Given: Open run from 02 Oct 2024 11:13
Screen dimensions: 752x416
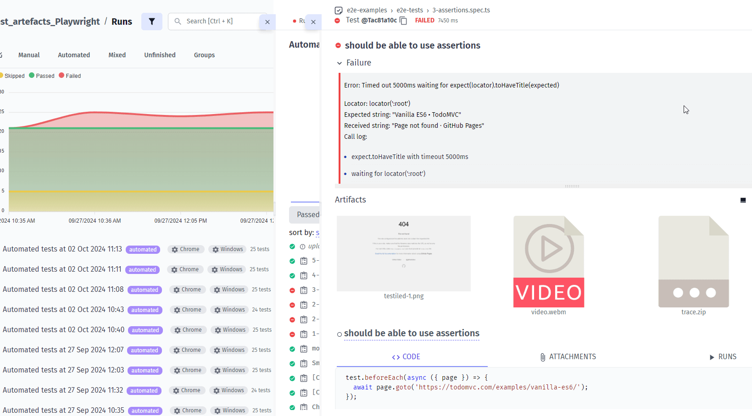Looking at the screenshot, I should click(x=62, y=249).
